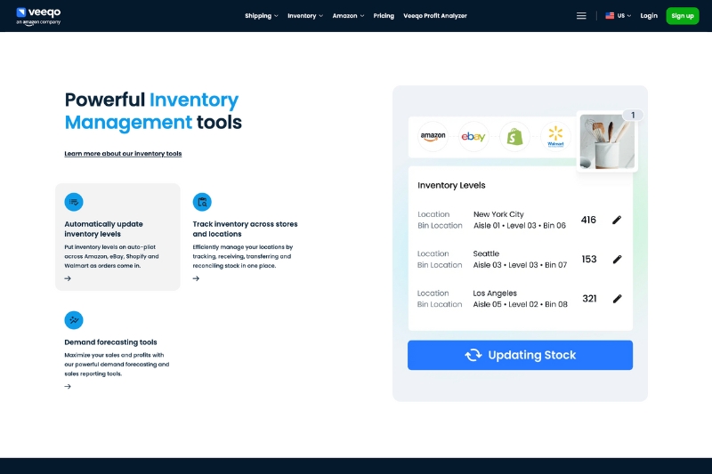Edit Seattle stock pencil icon
The height and width of the screenshot is (474, 712).
point(617,260)
